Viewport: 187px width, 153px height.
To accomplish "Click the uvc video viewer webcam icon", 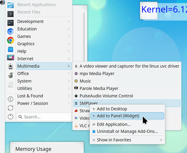I will point(76,66).
